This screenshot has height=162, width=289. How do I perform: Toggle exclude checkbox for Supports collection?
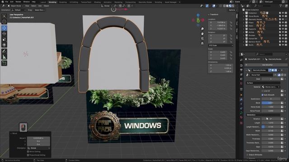point(280,29)
